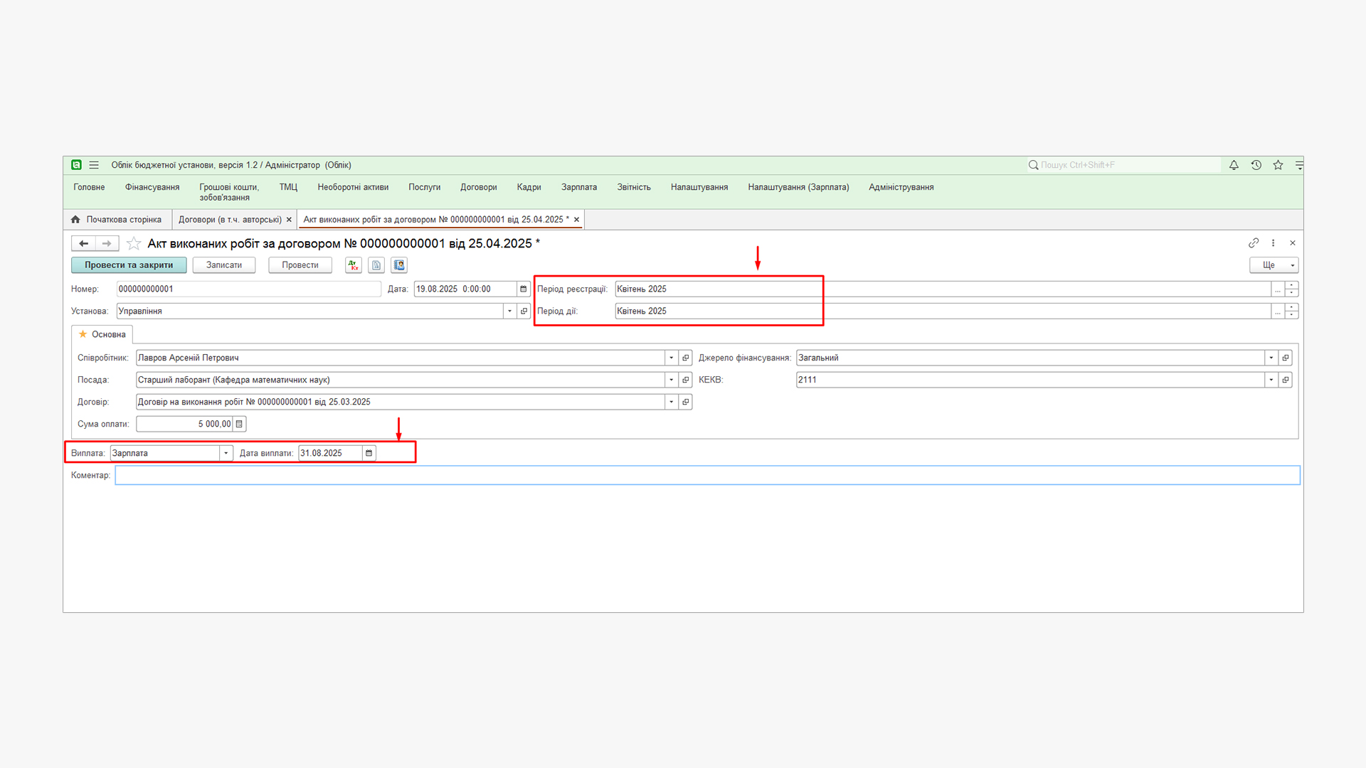
Task: Open the notifications bell icon
Action: point(1234,165)
